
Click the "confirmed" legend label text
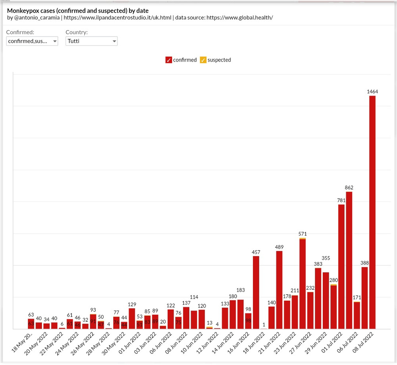pyautogui.click(x=185, y=60)
